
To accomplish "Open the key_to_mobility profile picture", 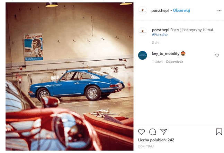I will (142, 55).
